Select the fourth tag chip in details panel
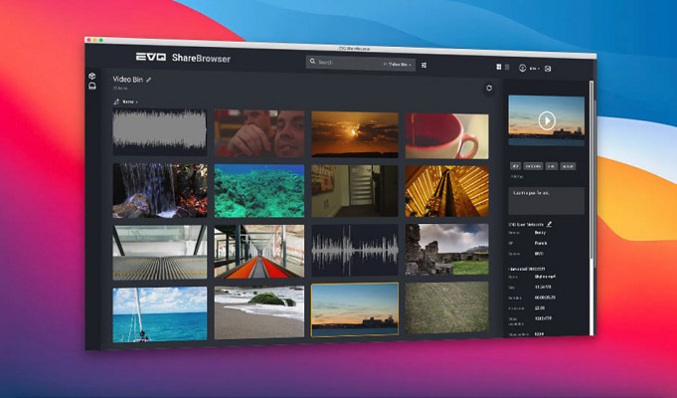This screenshot has height=398, width=677. point(568,166)
